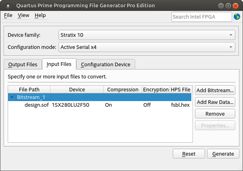Minimize the Programming File Generator window
The image size is (243, 171).
click(x=220, y=6)
